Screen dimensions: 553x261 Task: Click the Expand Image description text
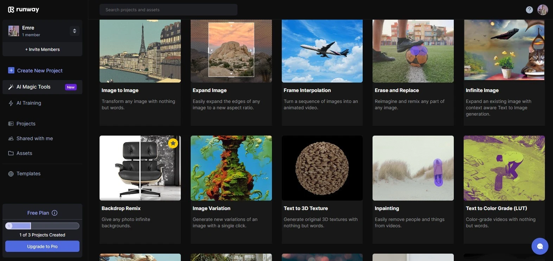click(226, 104)
